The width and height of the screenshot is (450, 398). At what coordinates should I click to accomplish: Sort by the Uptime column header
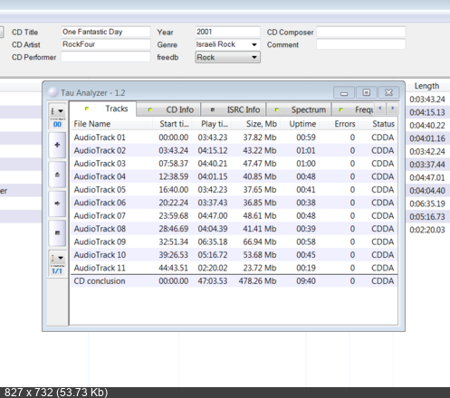tap(300, 124)
